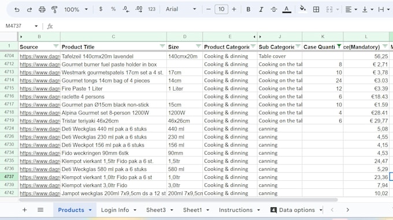Viewport: 393px width, 220px height.
Task: Toggle strikethrough formatting
Action: tap(274, 9)
